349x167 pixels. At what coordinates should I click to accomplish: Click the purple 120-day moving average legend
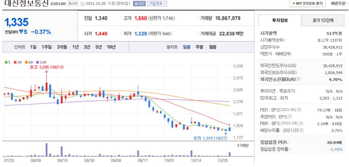click(x=41, y=62)
